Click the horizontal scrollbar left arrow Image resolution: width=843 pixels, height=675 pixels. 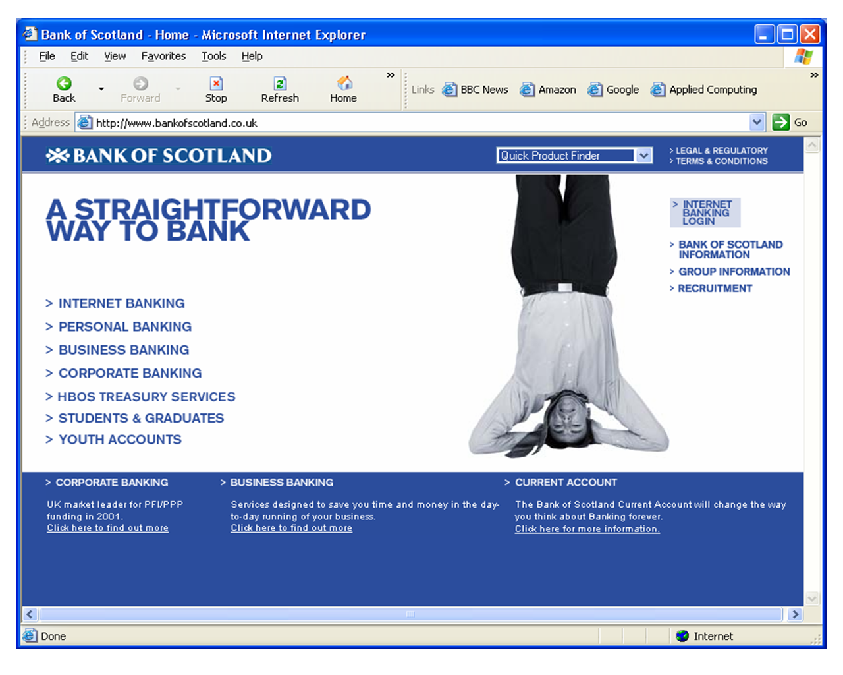click(30, 614)
